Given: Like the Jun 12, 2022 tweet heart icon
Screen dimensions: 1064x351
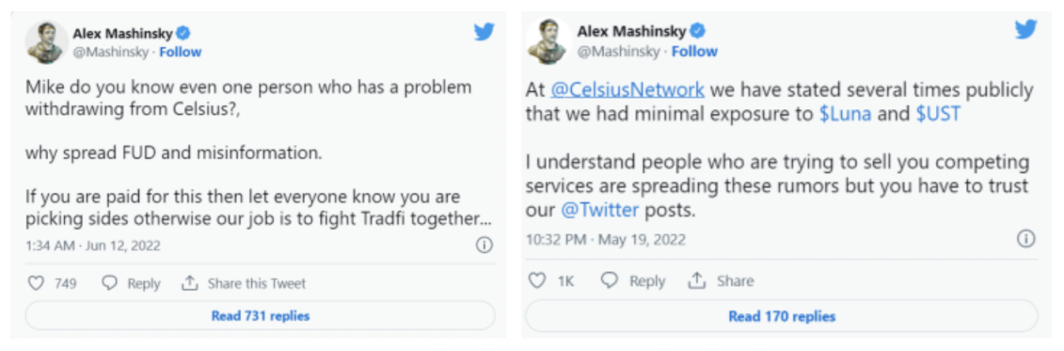Looking at the screenshot, I should click(36, 283).
